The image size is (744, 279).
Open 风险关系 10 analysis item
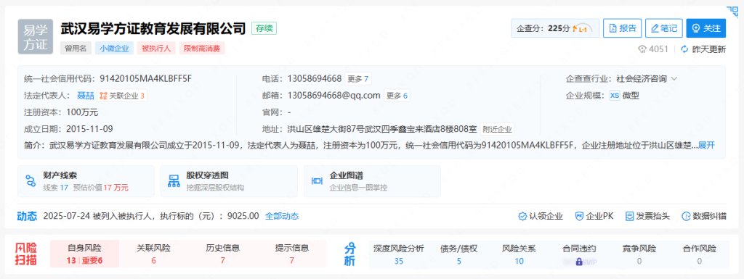[519, 254]
